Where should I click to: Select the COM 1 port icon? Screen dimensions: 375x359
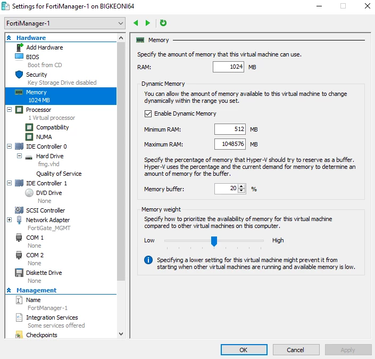tap(19, 238)
